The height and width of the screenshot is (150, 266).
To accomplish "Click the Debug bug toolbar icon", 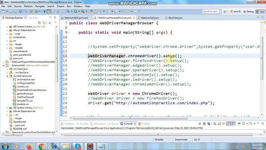I will tap(68, 11).
